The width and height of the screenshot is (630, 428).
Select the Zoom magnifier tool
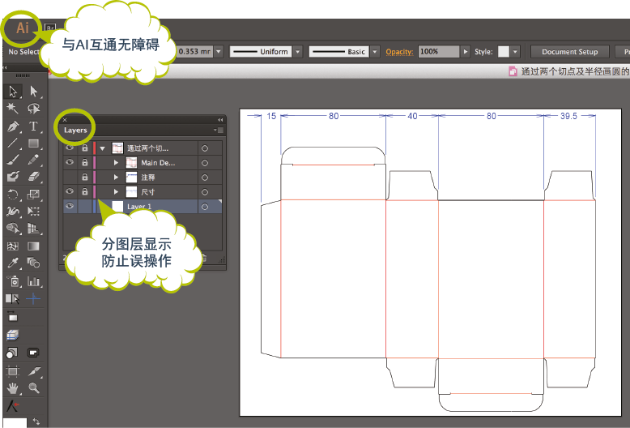click(33, 388)
